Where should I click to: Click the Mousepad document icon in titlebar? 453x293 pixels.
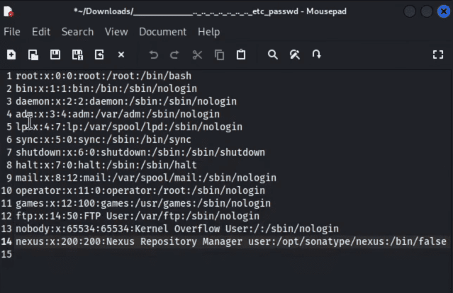pyautogui.click(x=9, y=11)
